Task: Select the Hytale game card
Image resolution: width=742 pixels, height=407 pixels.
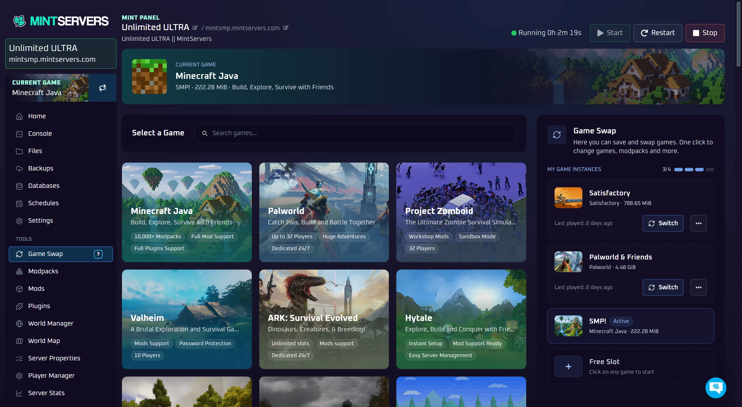Action: pos(461,319)
